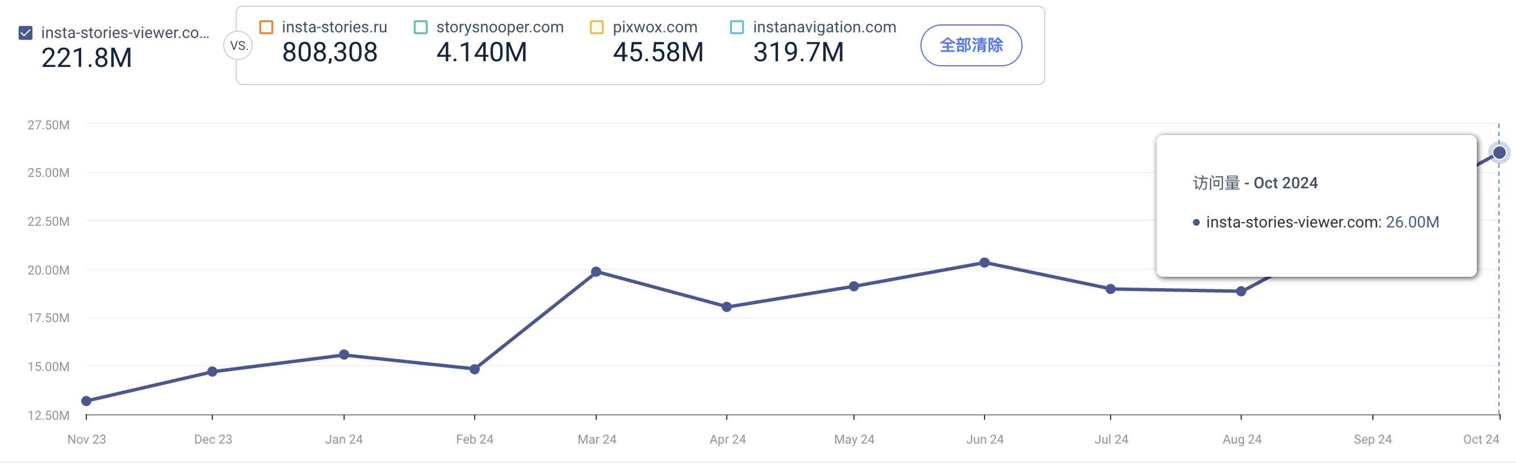Click the 访问量 - Oct 2024 tooltip title
1516x464 pixels.
[x=1255, y=183]
